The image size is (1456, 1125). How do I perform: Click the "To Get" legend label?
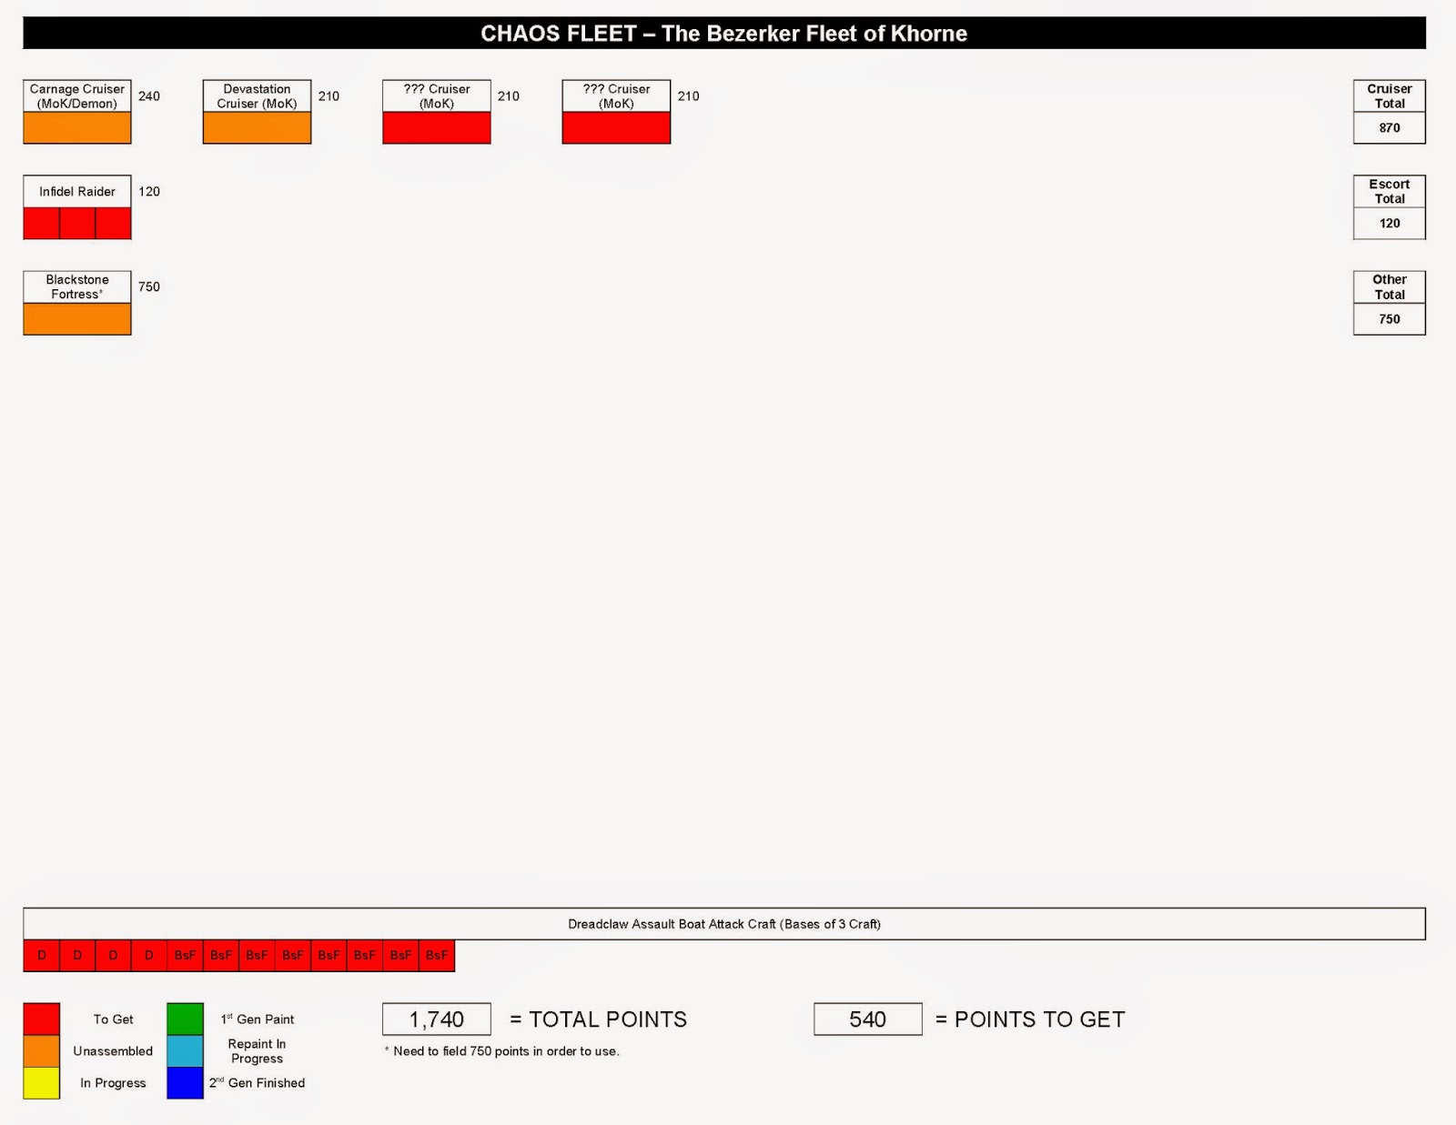coord(113,1020)
